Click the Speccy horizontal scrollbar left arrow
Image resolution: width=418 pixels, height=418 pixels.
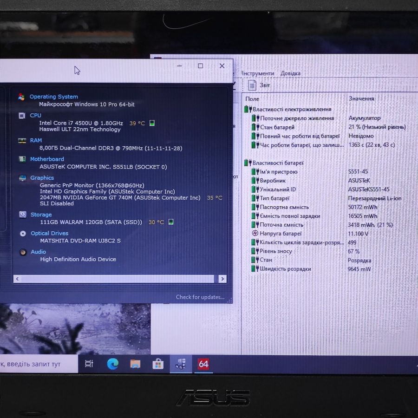point(17,279)
